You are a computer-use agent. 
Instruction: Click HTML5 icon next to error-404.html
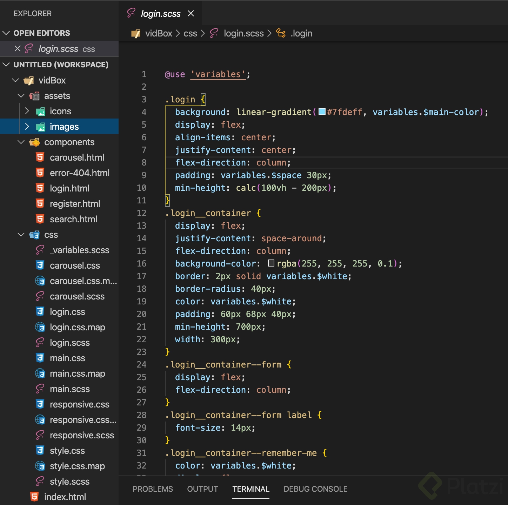(40, 173)
